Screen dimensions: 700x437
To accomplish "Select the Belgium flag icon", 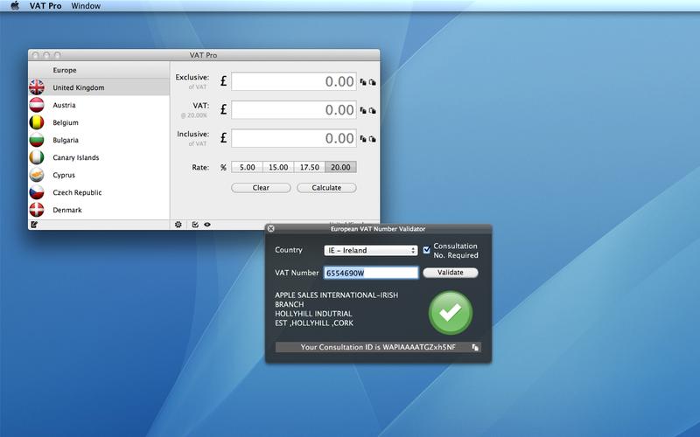I will (x=37, y=122).
